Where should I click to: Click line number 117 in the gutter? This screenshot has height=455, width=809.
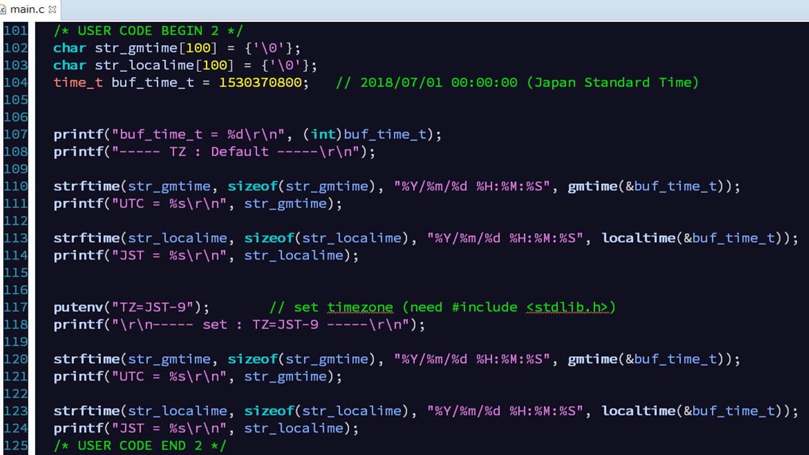(15, 308)
